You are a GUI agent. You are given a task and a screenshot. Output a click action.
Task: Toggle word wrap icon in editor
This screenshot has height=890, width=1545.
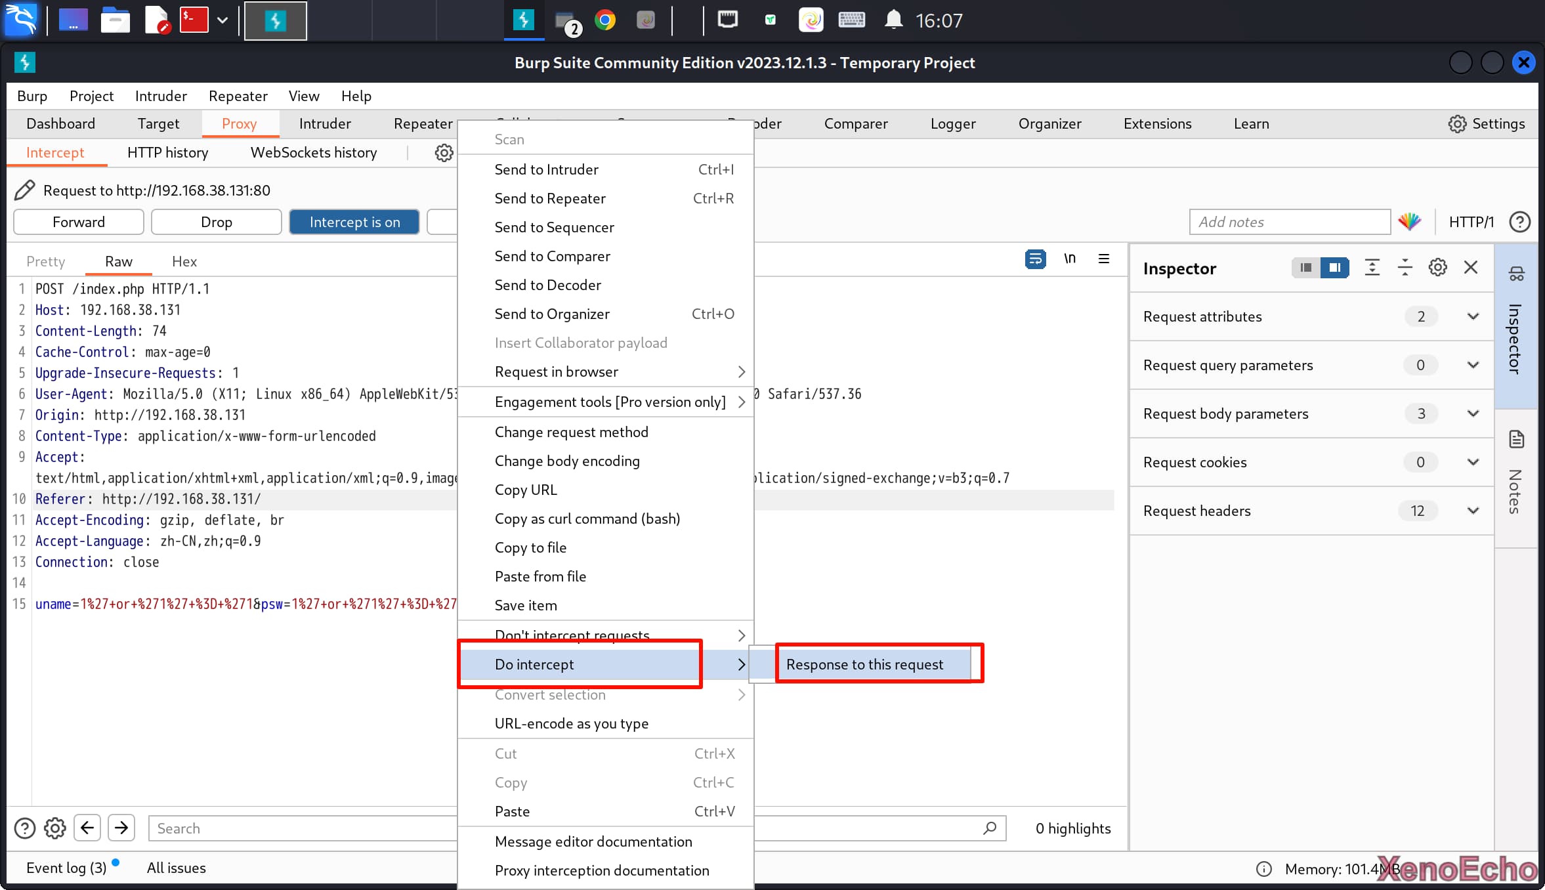pos(1035,259)
